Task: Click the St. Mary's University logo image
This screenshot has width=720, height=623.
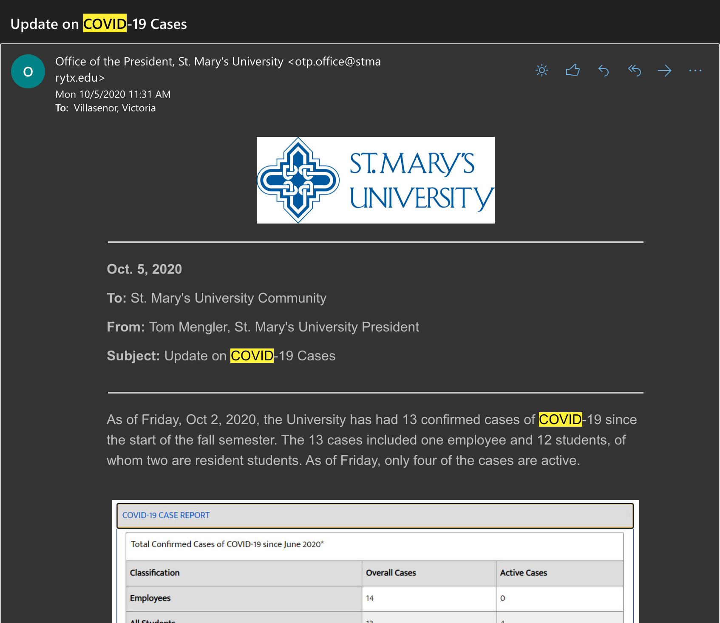Action: (375, 180)
